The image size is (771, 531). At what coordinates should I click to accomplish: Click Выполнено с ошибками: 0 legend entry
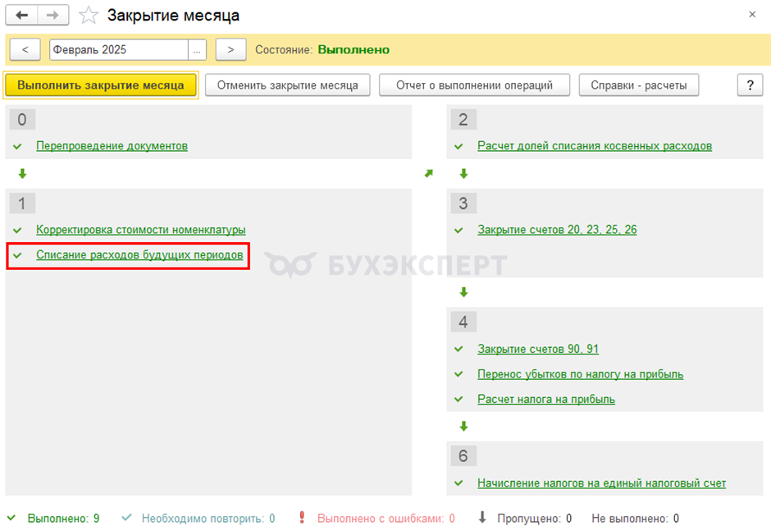pos(386,518)
